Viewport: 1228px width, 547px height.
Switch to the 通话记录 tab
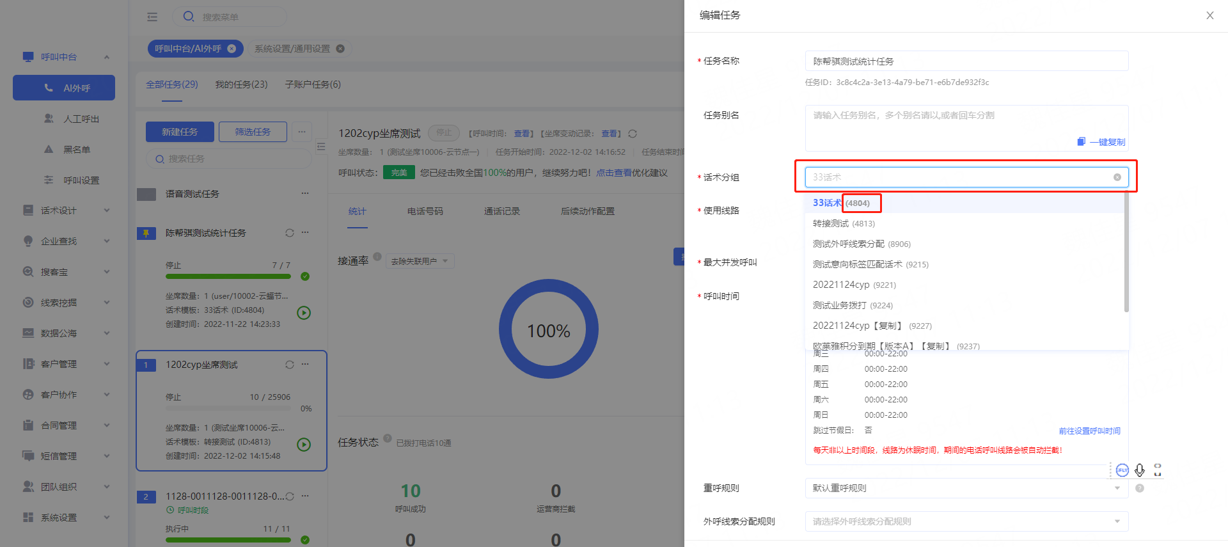pos(502,211)
